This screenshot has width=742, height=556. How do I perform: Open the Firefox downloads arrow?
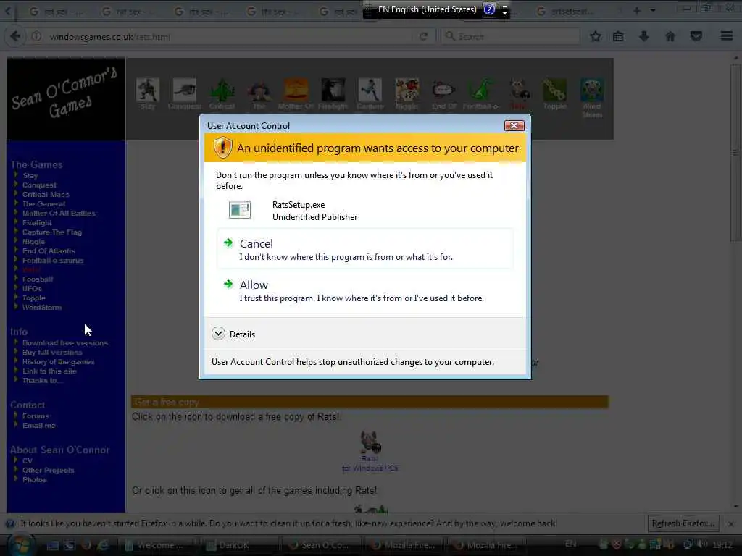[x=644, y=36]
